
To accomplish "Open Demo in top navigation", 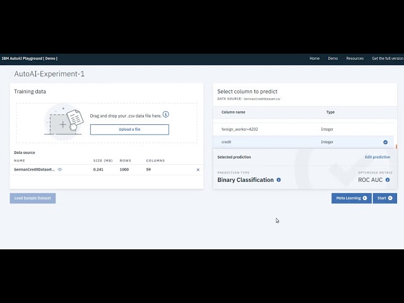I will pyautogui.click(x=333, y=59).
